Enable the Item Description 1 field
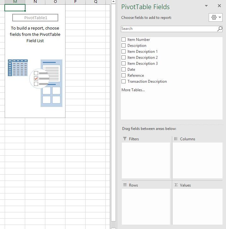This screenshot has width=226, height=229. [x=123, y=52]
